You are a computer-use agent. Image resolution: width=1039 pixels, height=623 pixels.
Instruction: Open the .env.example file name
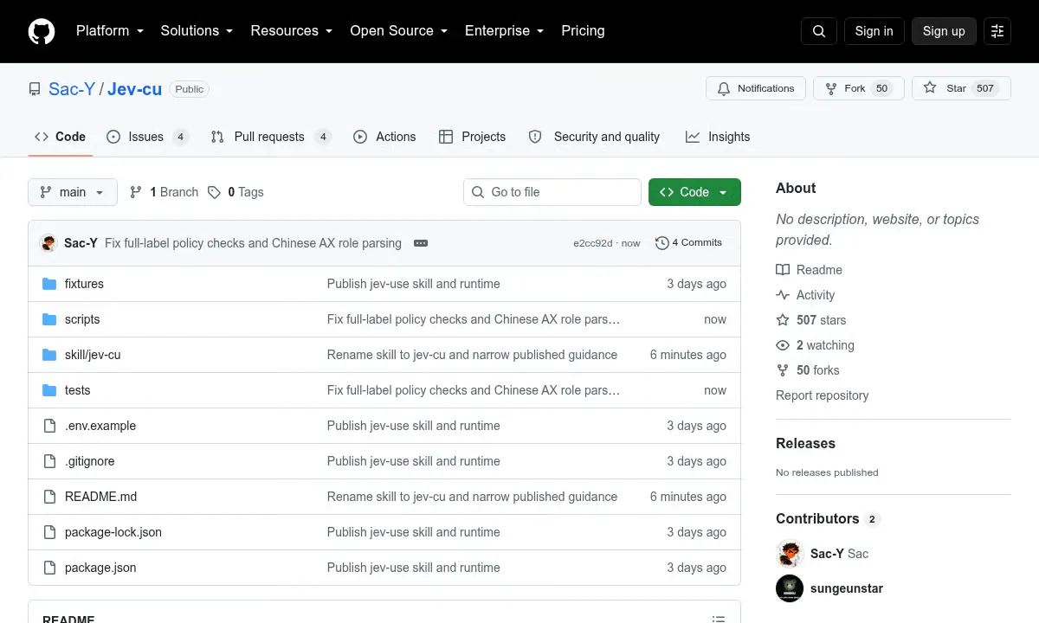pos(100,426)
